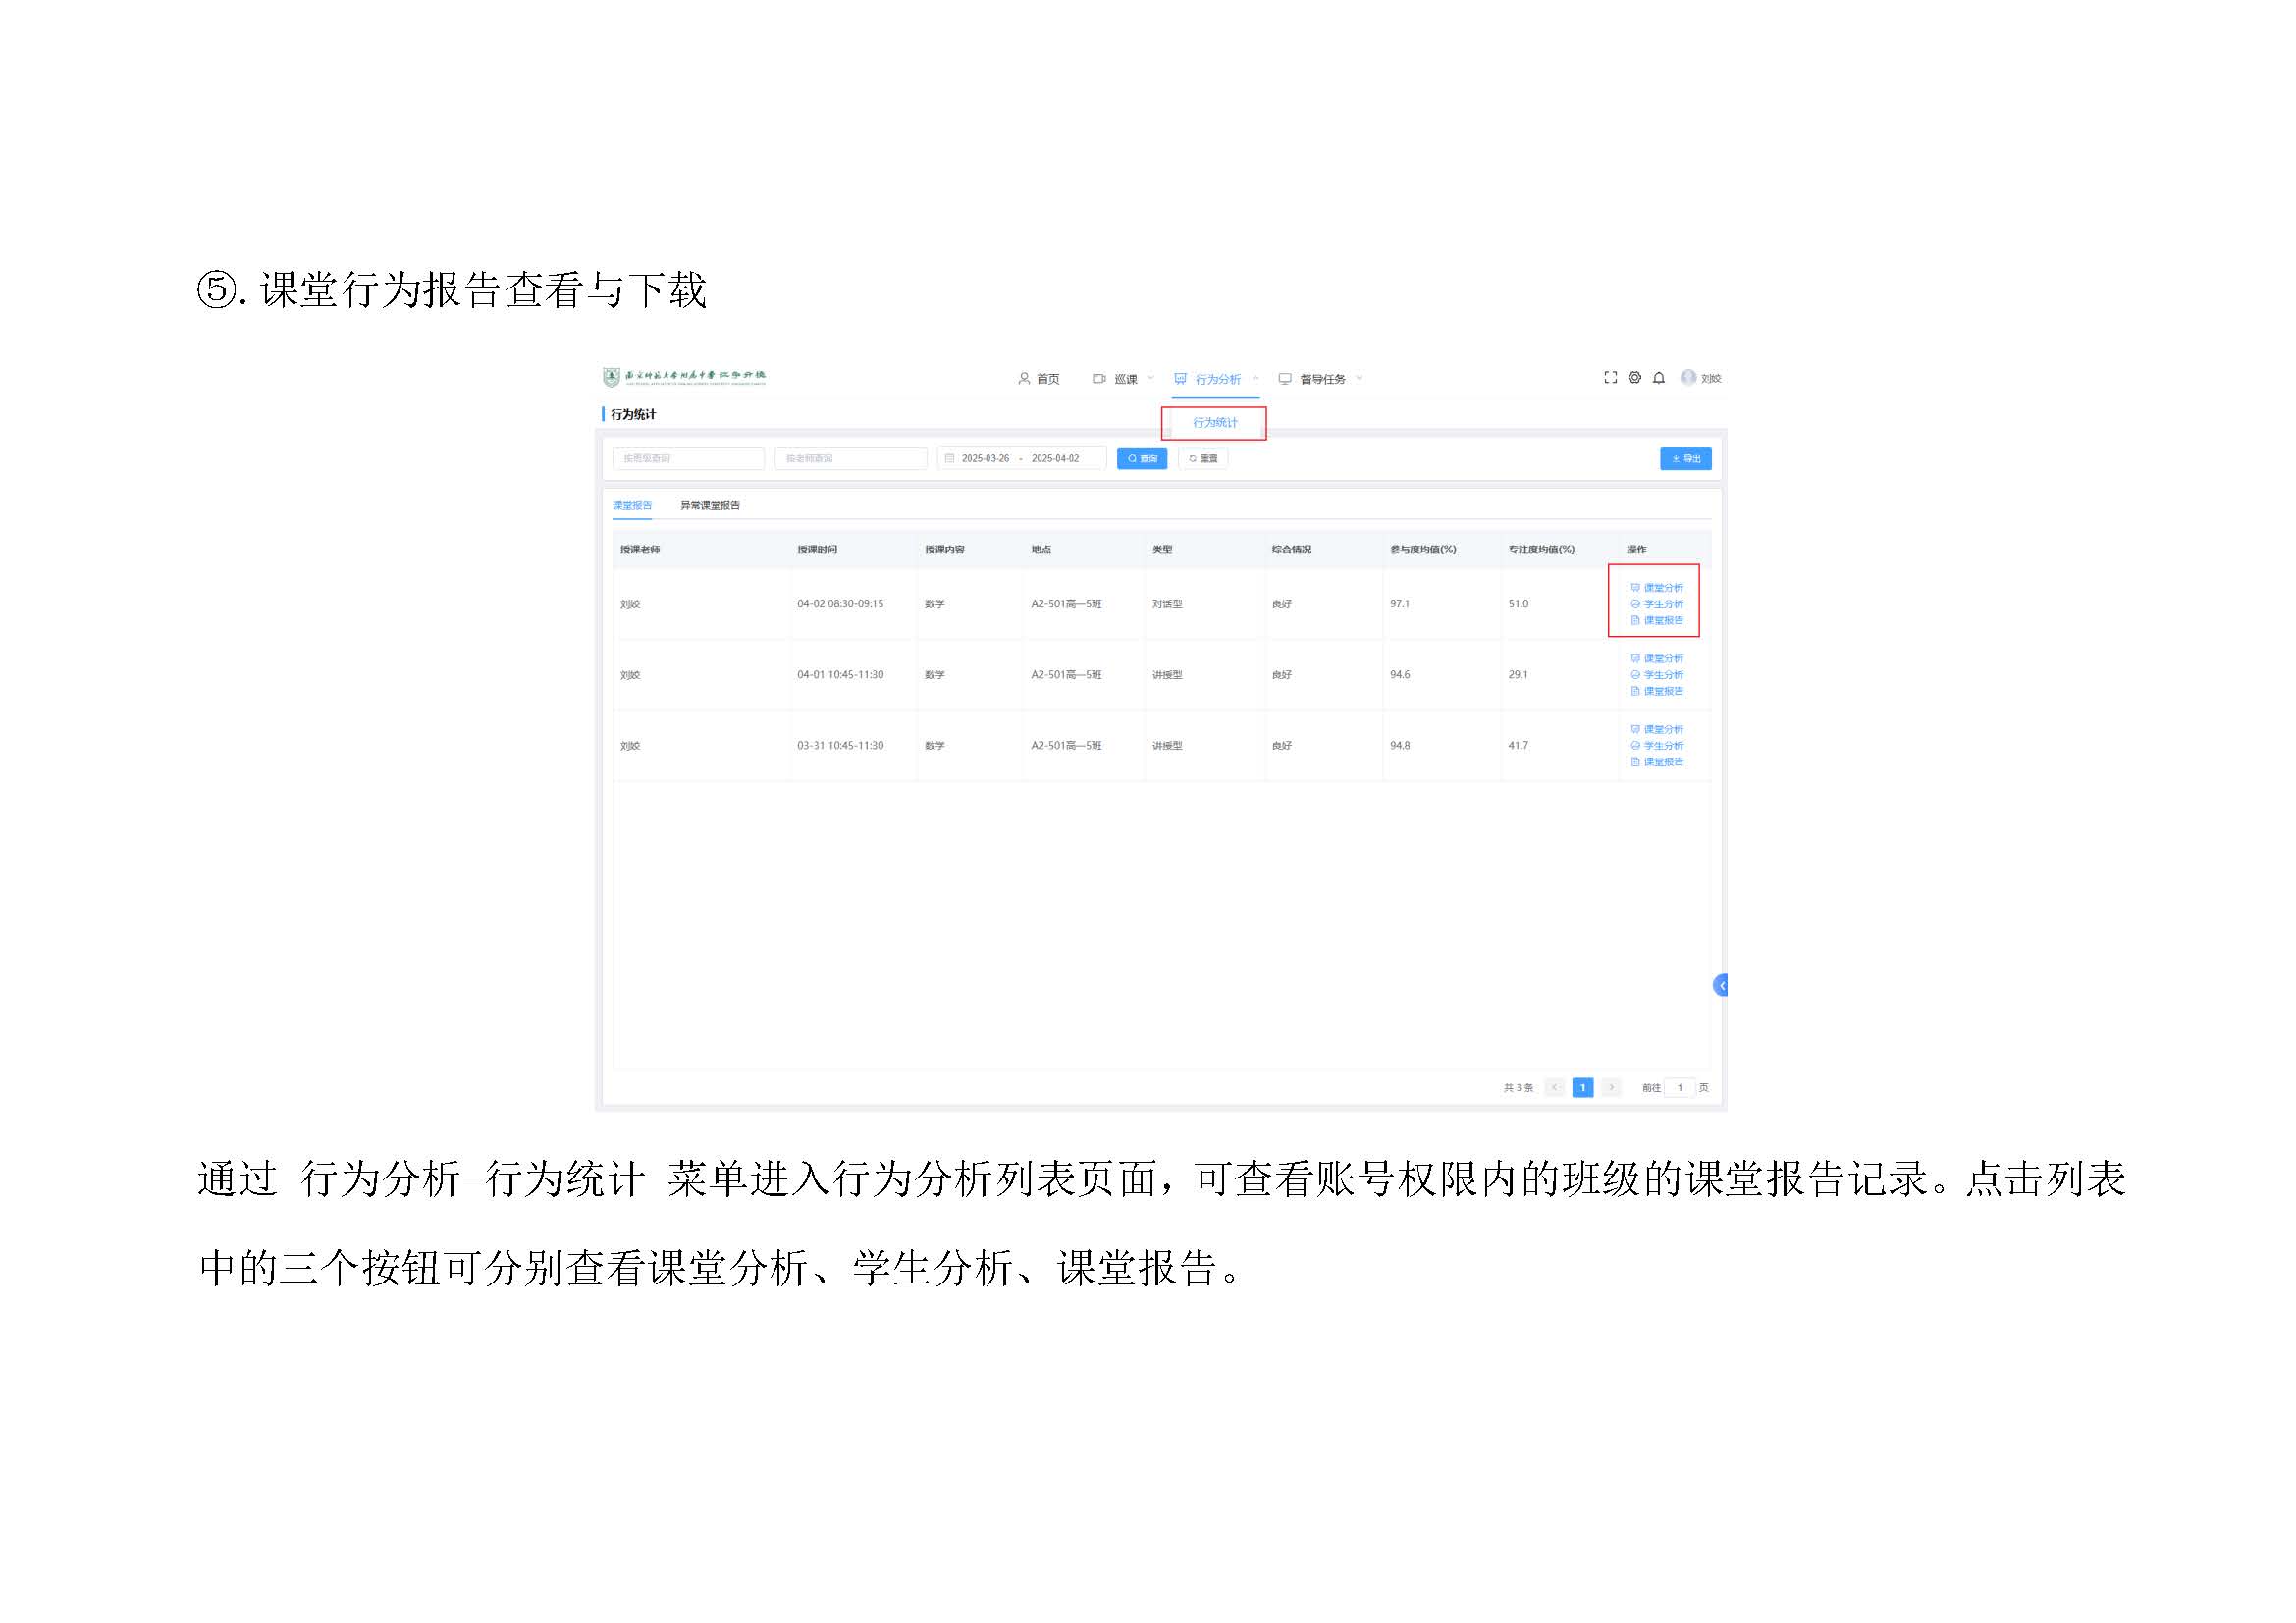Open 课堂分析 for the 04-02 class
The height and width of the screenshot is (1623, 2296).
(1662, 588)
